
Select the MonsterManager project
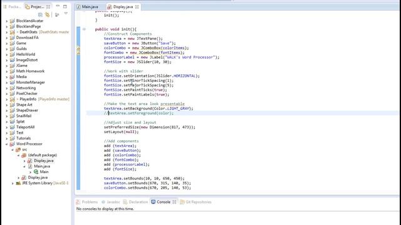click(31, 82)
